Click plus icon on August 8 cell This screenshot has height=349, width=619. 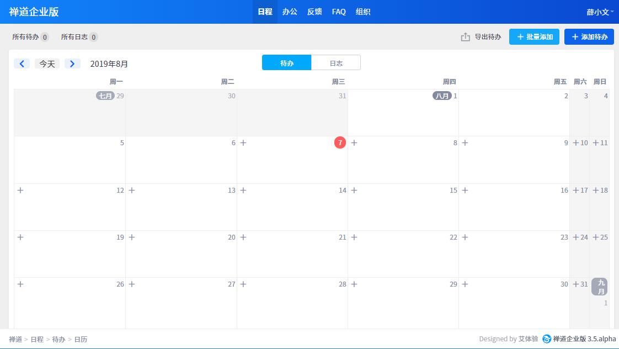(354, 143)
